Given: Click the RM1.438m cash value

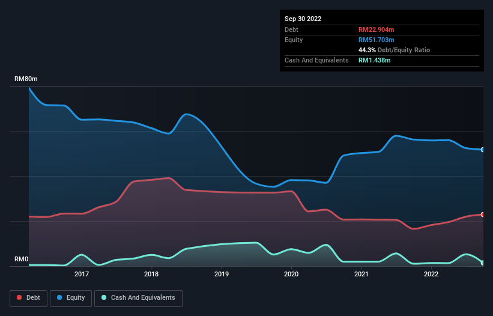Looking at the screenshot, I should [375, 60].
